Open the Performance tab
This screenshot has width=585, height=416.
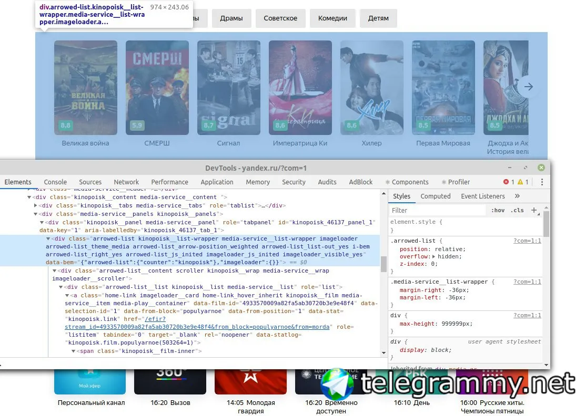170,182
